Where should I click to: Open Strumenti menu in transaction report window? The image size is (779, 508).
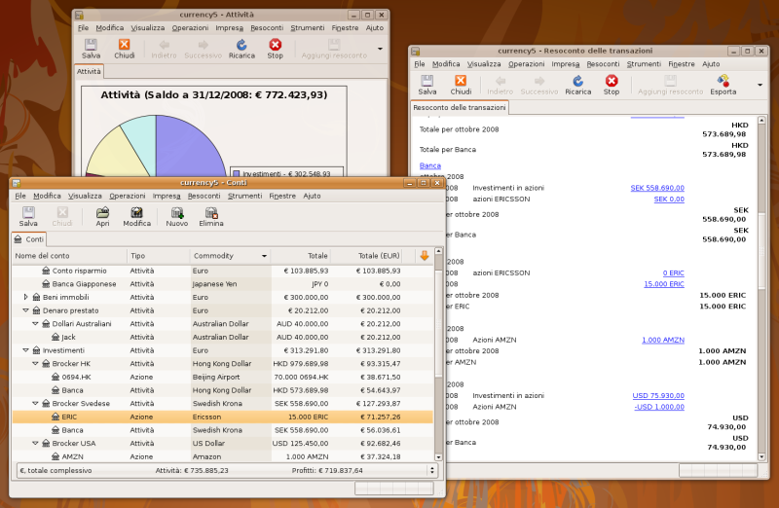tap(644, 64)
